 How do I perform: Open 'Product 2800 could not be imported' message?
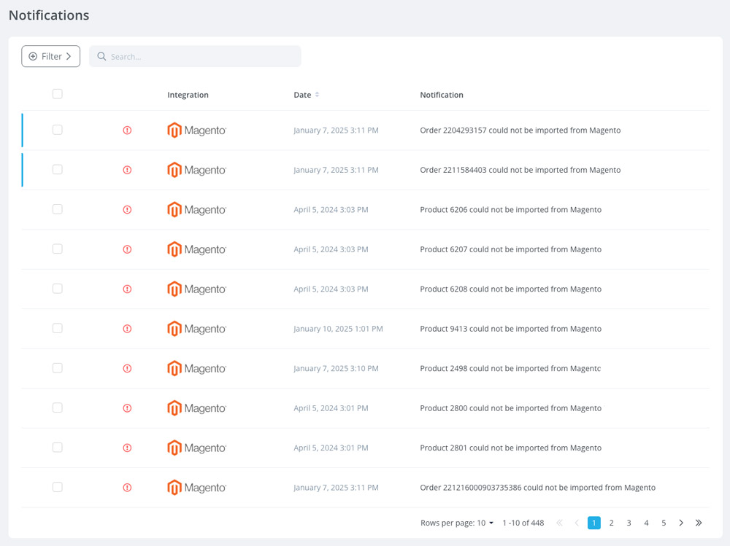coord(511,408)
